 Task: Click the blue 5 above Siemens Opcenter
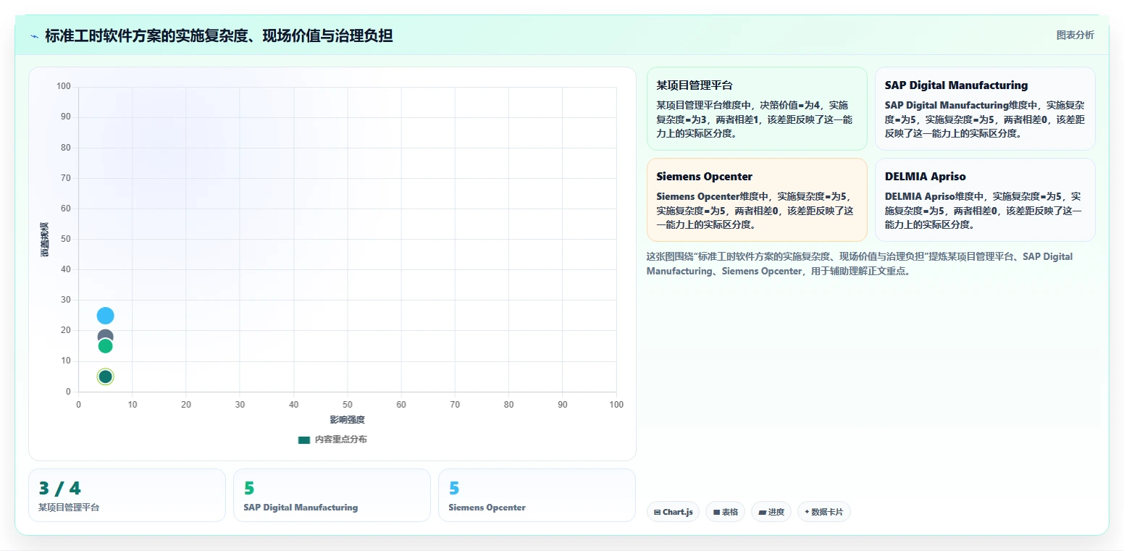pos(454,489)
